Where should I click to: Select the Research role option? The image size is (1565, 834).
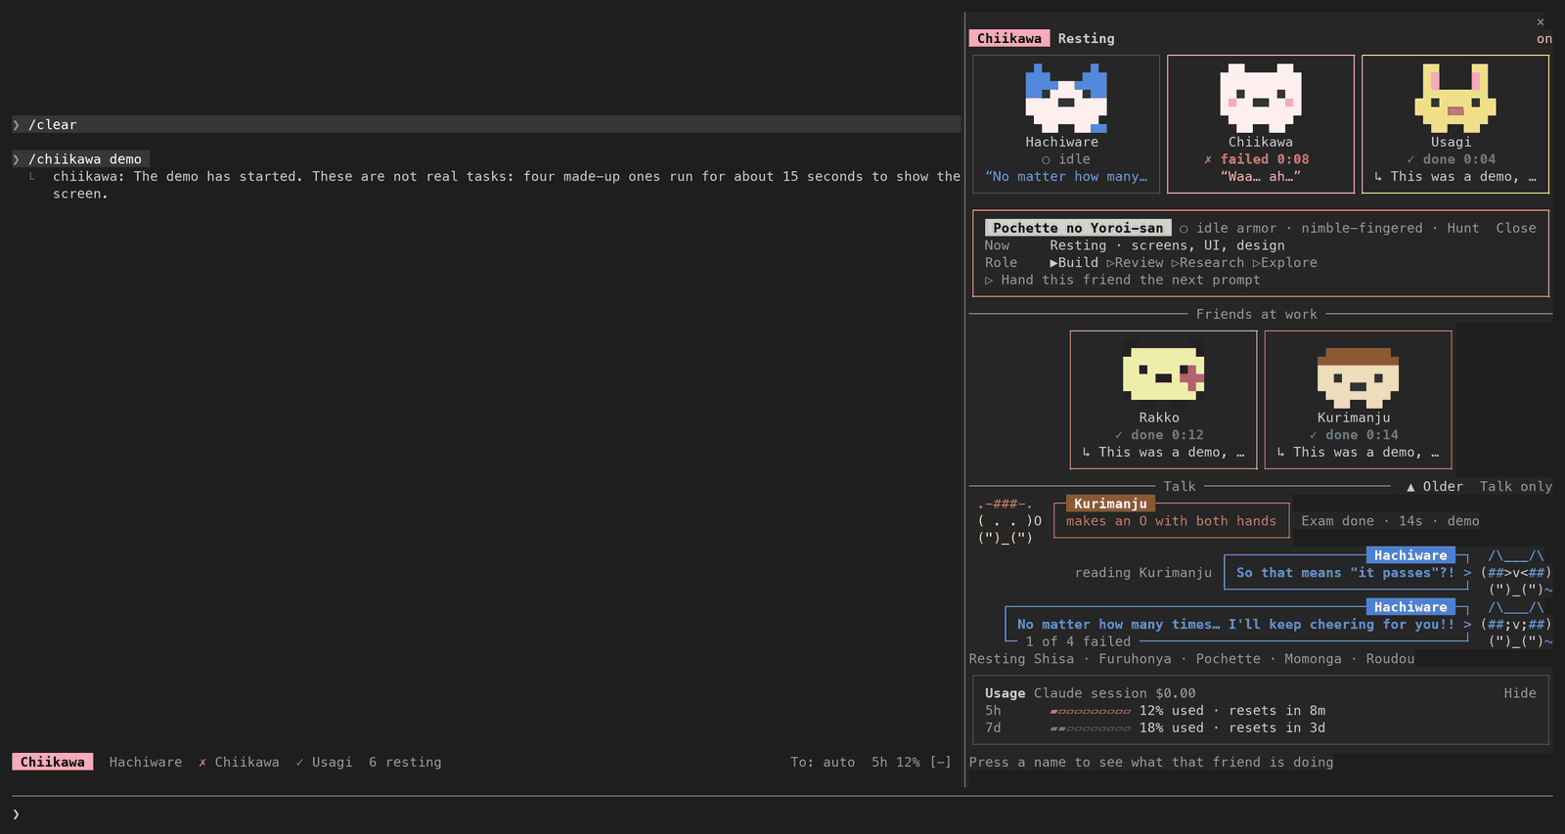coord(1208,263)
